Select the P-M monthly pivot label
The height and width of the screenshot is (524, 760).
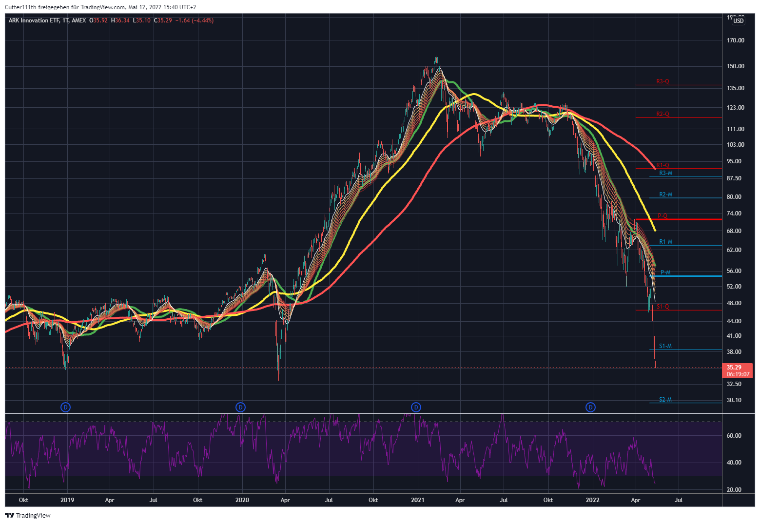click(665, 272)
